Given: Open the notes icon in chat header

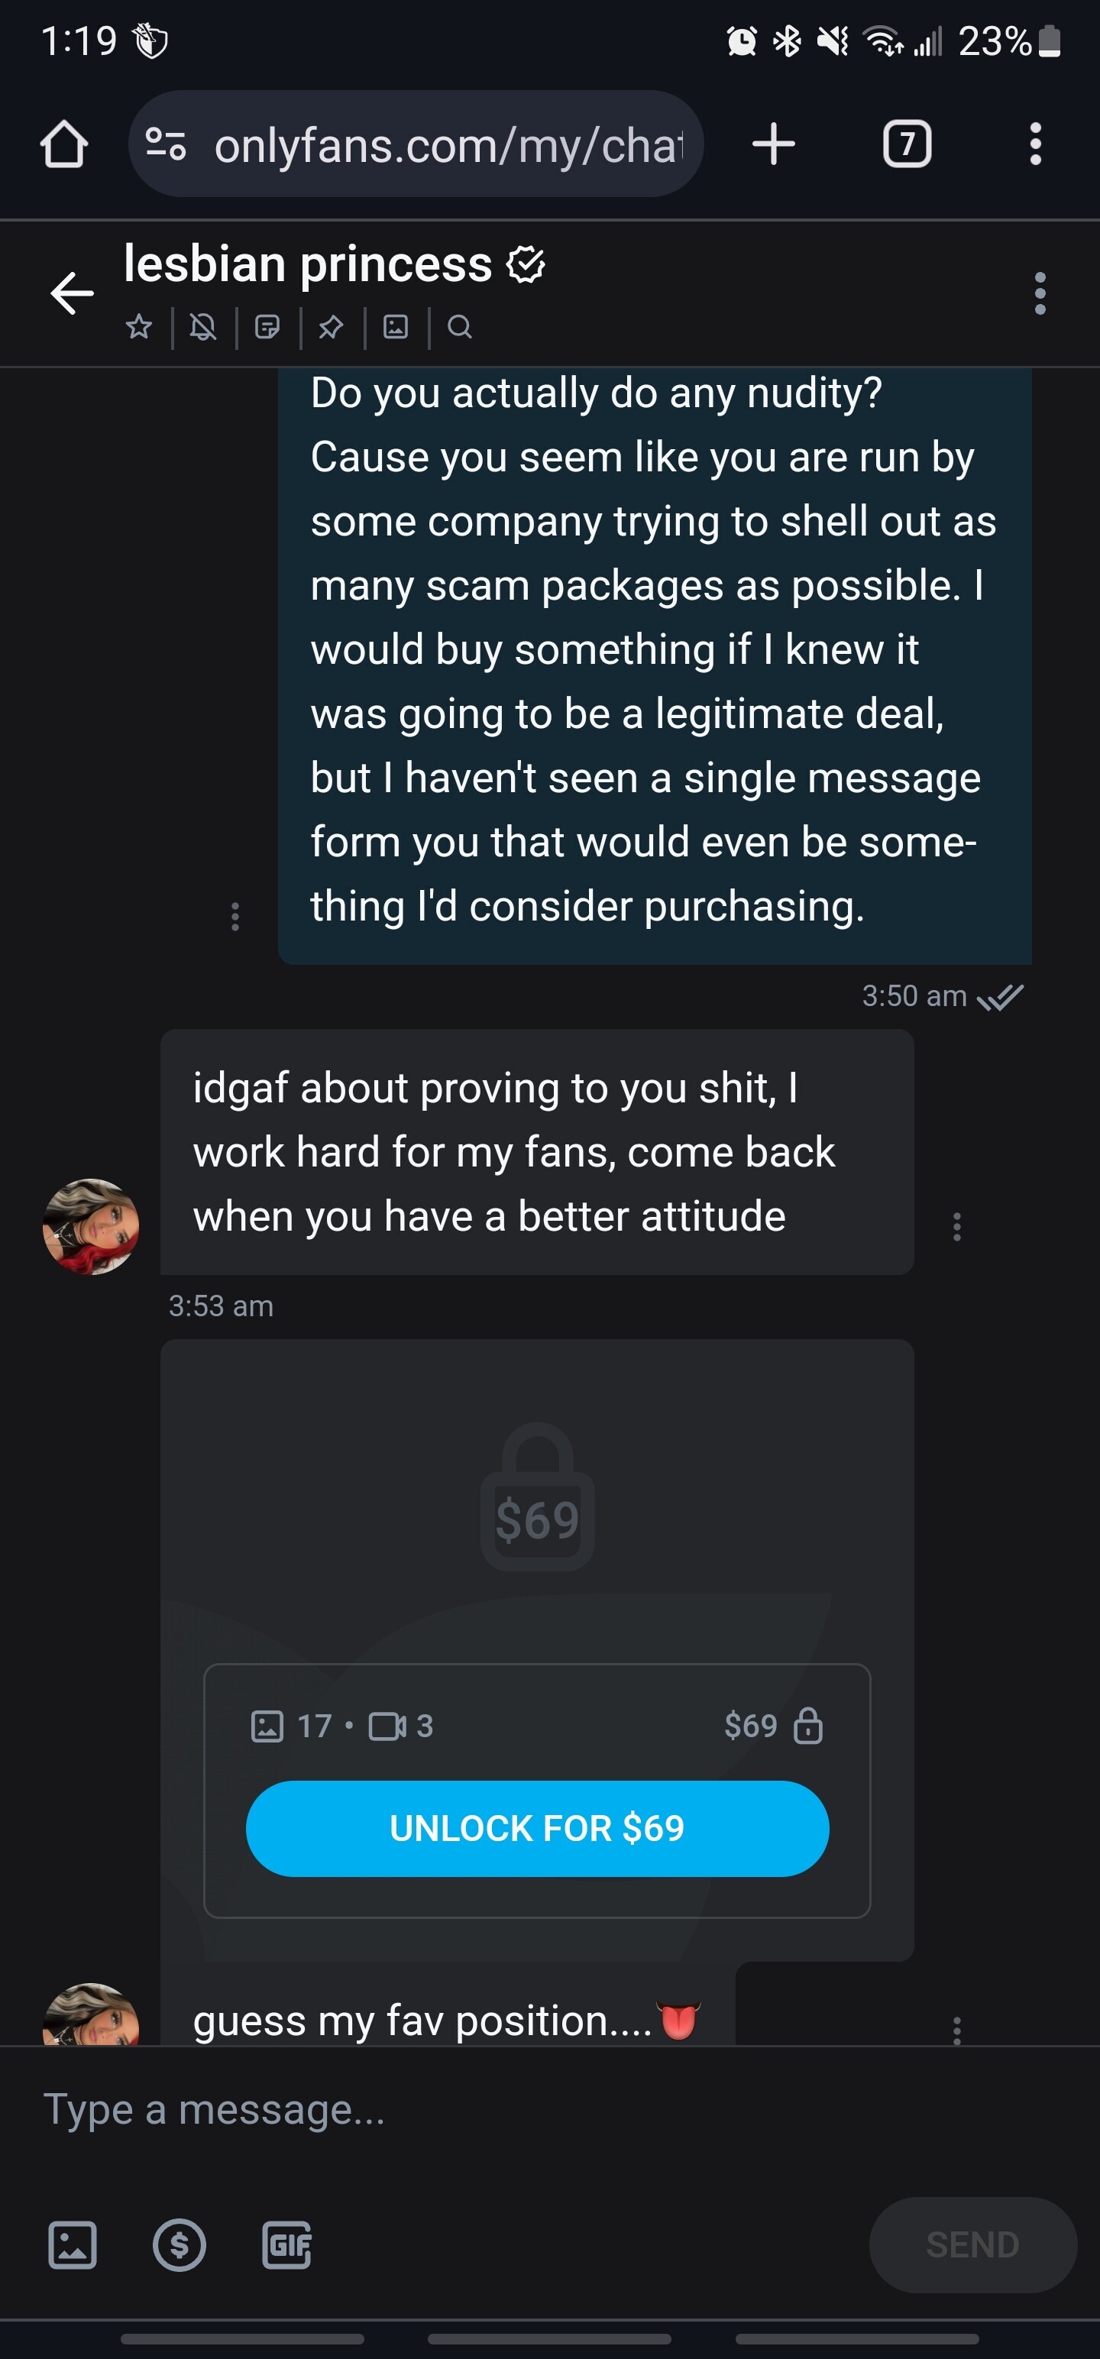Looking at the screenshot, I should coord(267,327).
